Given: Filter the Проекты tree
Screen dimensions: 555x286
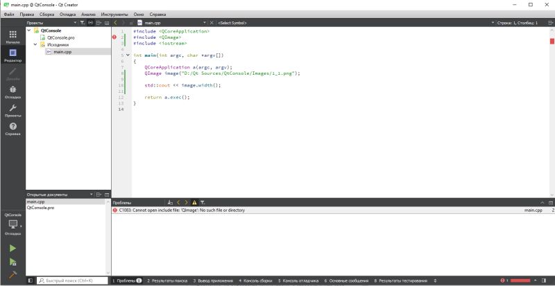Looking at the screenshot, I should pos(82,23).
